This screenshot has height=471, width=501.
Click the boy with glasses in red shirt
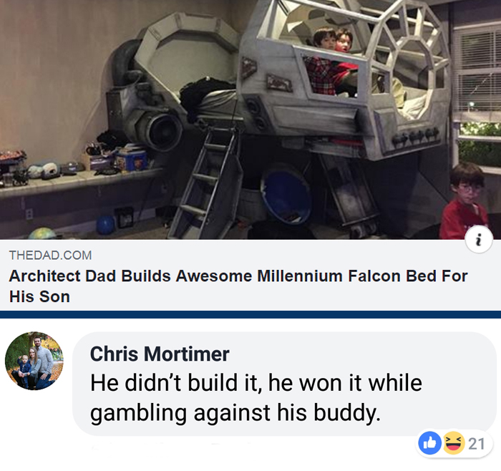pyautogui.click(x=464, y=201)
